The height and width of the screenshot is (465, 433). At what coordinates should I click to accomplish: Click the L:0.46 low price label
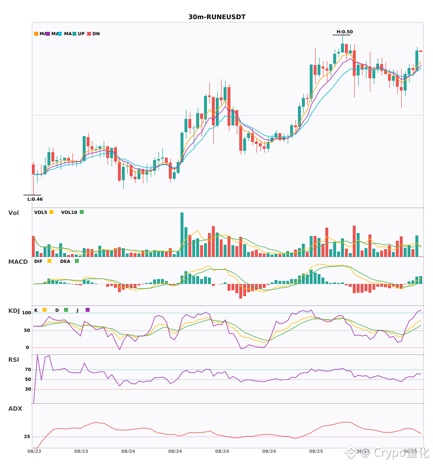pyautogui.click(x=35, y=199)
